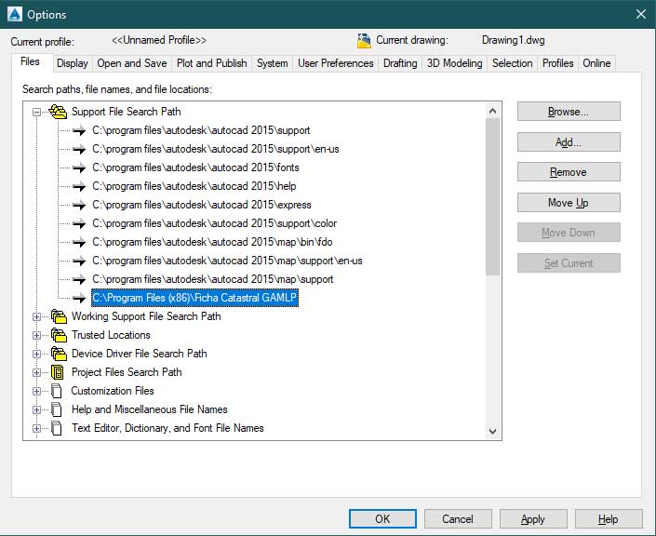Click arrow icon beside 2015\help path

(79, 186)
